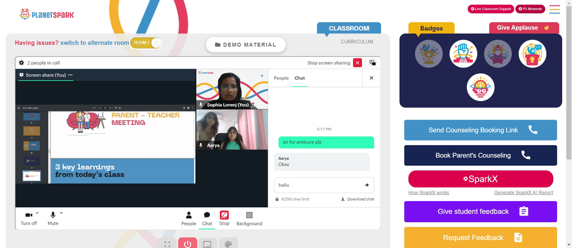The image size is (572, 248).
Task: Click Aarya's 'Okay' chat message
Action: pos(321,162)
